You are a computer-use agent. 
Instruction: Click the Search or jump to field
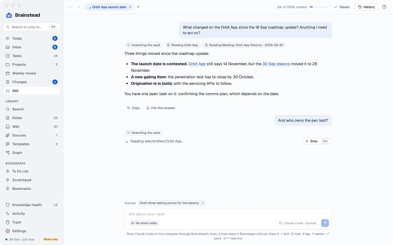coord(32,27)
